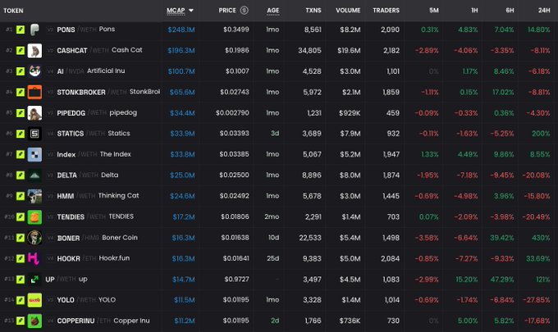Click the 2mo age for TENDIES
558x332 pixels.
272,217
